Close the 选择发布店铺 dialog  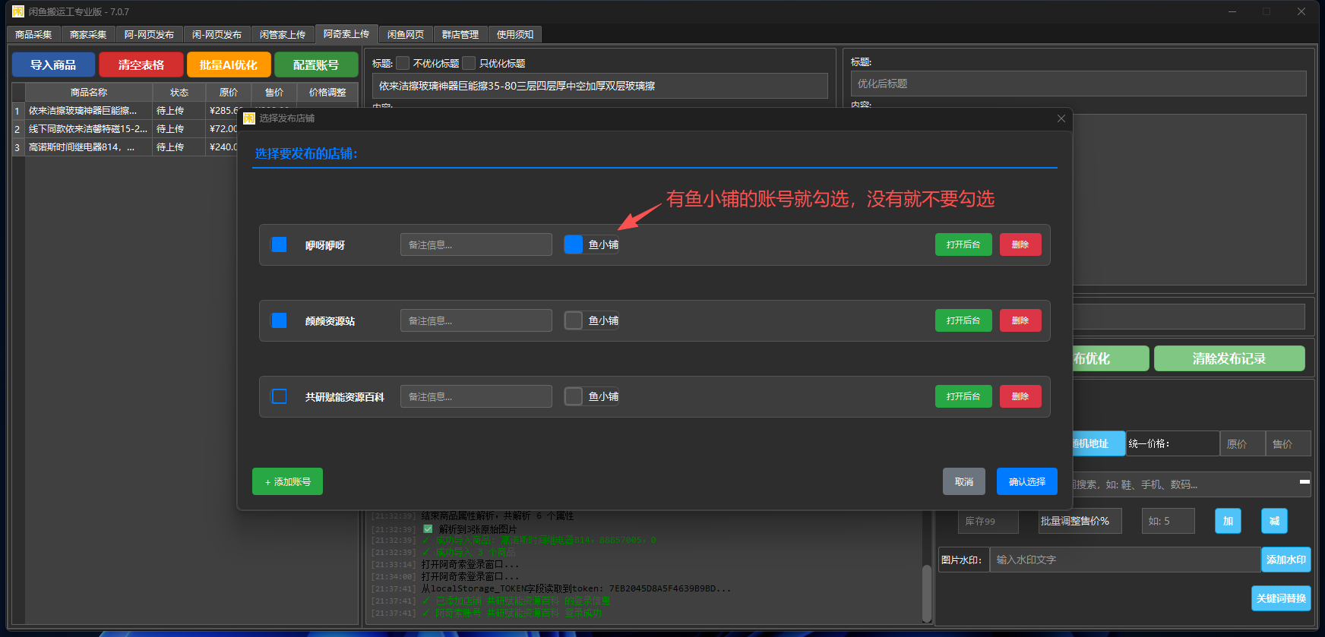pos(1061,118)
